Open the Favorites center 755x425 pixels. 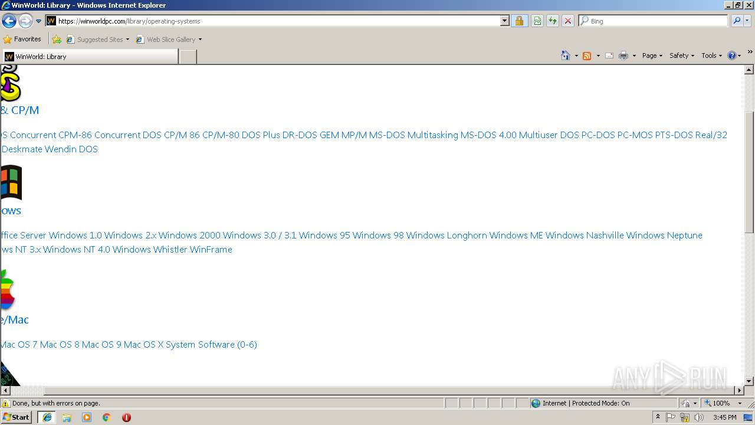(x=22, y=39)
